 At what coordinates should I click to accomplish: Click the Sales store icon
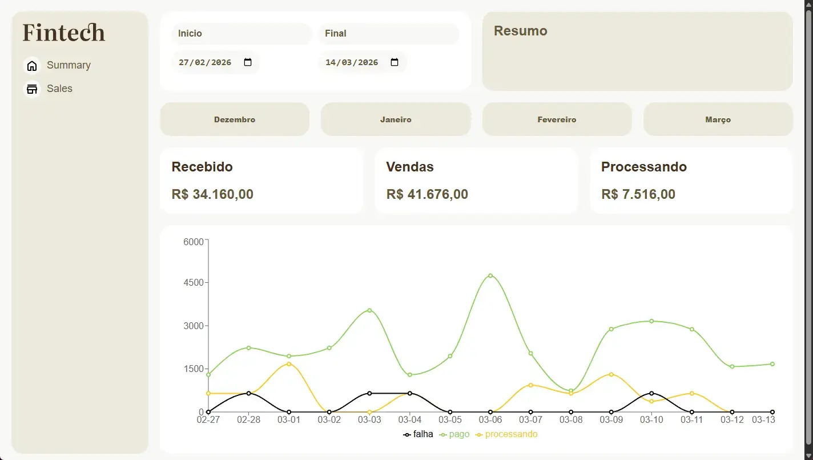32,89
